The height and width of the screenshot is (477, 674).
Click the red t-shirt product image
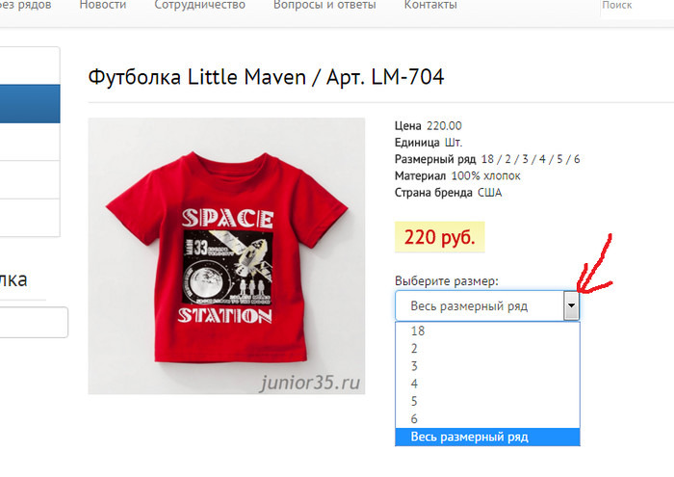(226, 255)
